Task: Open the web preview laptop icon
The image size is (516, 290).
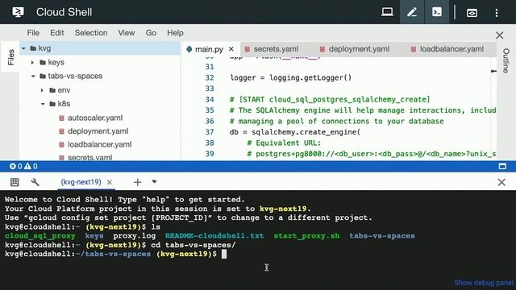Action: tap(387, 12)
